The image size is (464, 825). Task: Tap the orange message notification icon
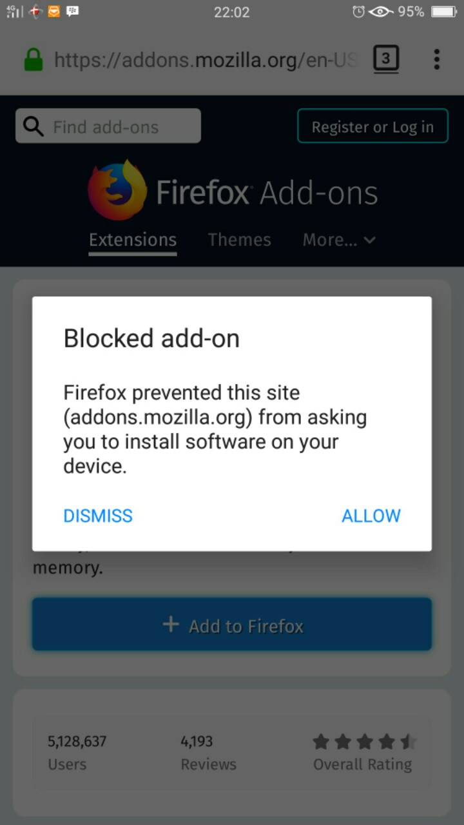pos(54,12)
